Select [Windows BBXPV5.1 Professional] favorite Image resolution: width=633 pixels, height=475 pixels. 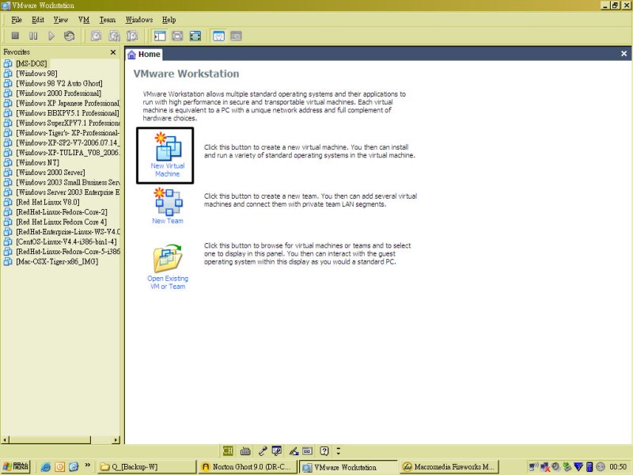click(67, 113)
